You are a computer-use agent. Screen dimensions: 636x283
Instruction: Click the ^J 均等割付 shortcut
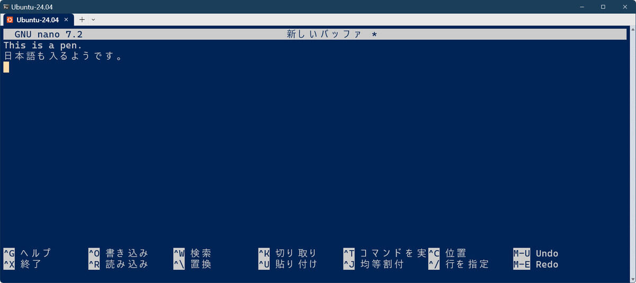373,264
